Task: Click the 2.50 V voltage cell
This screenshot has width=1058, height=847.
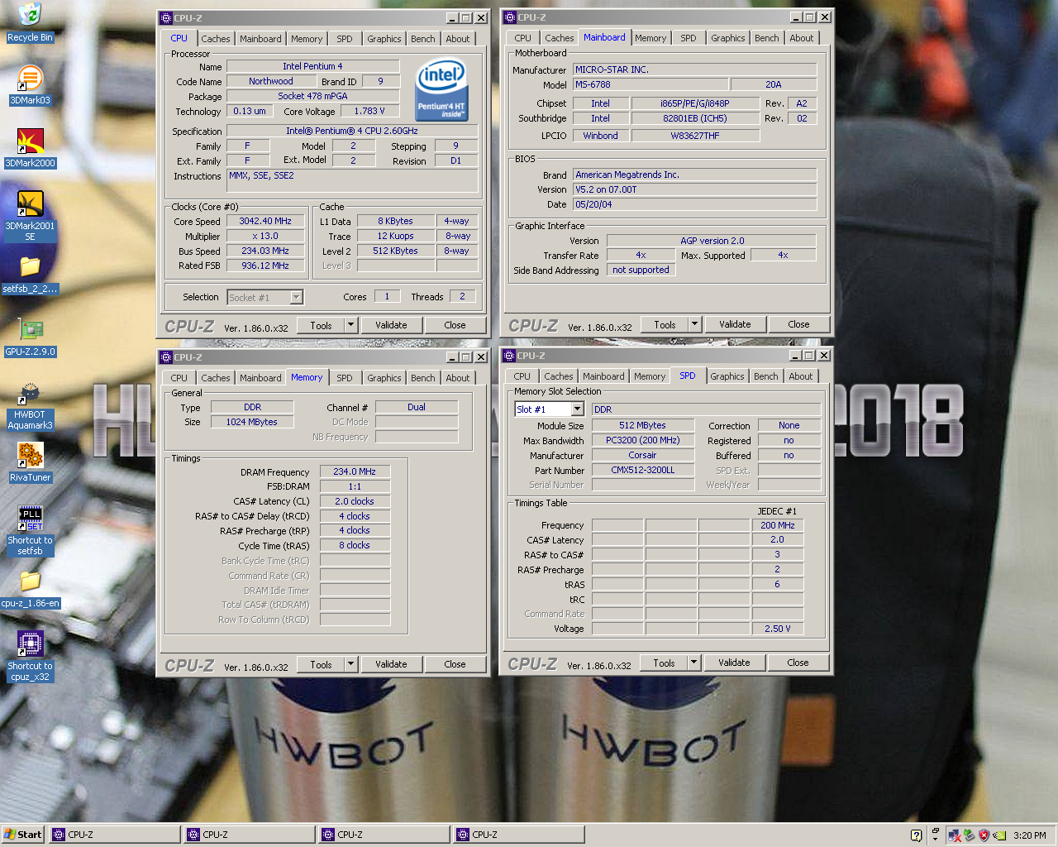Action: coord(778,629)
